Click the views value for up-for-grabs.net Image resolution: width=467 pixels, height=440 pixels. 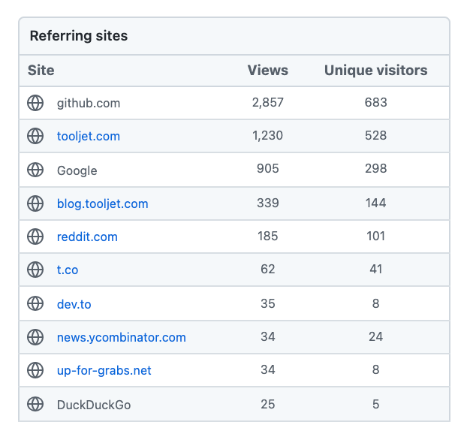(x=268, y=369)
